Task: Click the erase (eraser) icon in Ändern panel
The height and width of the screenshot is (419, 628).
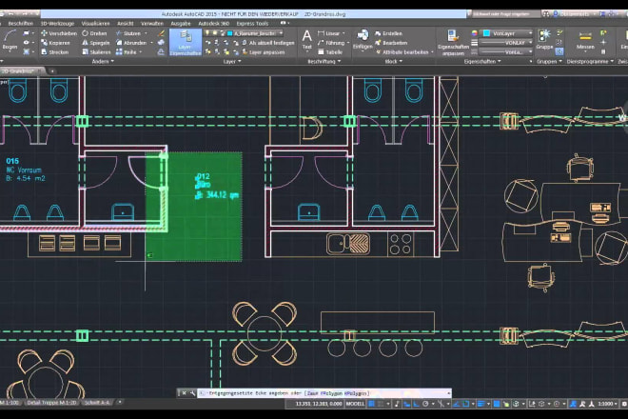Action: pos(161,33)
